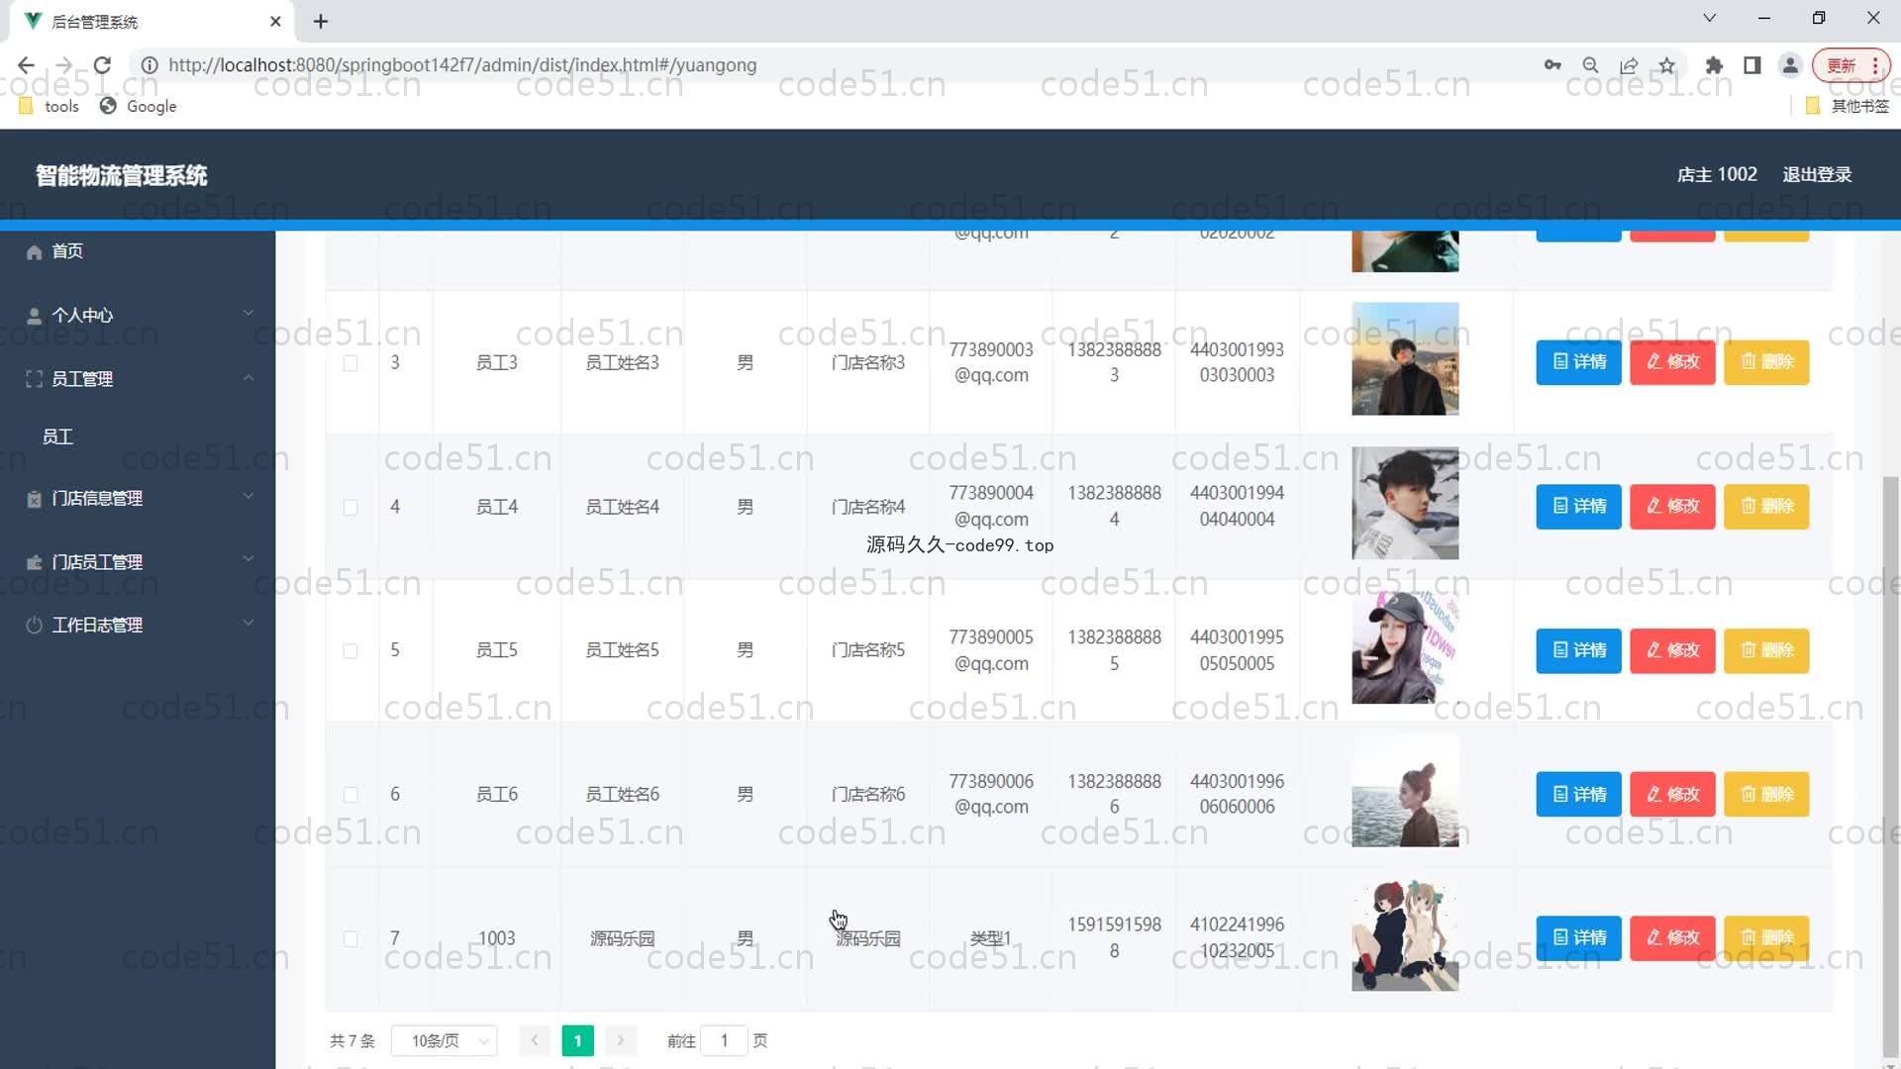The height and width of the screenshot is (1069, 1901).
Task: Open 详情 for 员工5
Action: [1578, 650]
